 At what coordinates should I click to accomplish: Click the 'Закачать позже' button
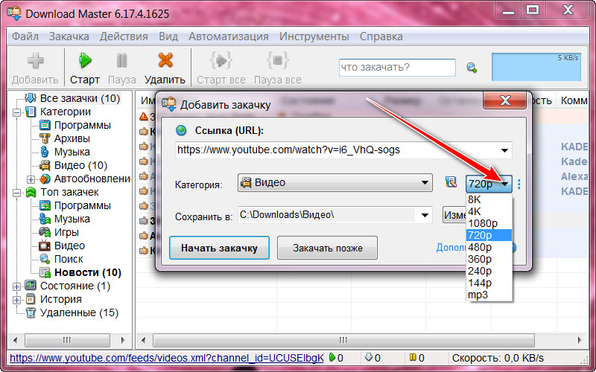pos(327,248)
